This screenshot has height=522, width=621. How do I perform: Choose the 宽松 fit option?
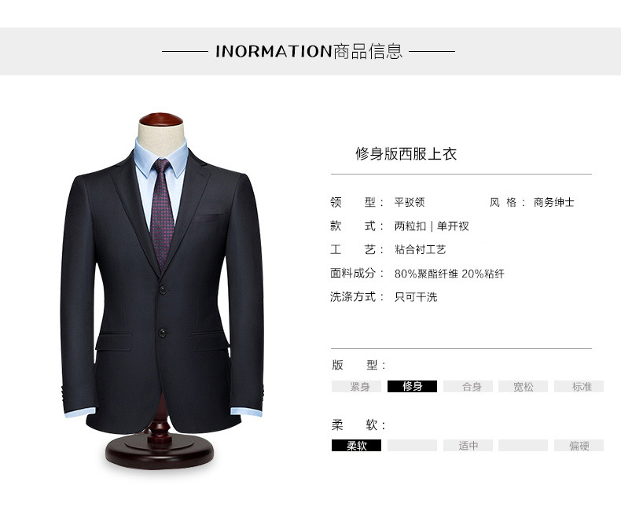point(524,386)
